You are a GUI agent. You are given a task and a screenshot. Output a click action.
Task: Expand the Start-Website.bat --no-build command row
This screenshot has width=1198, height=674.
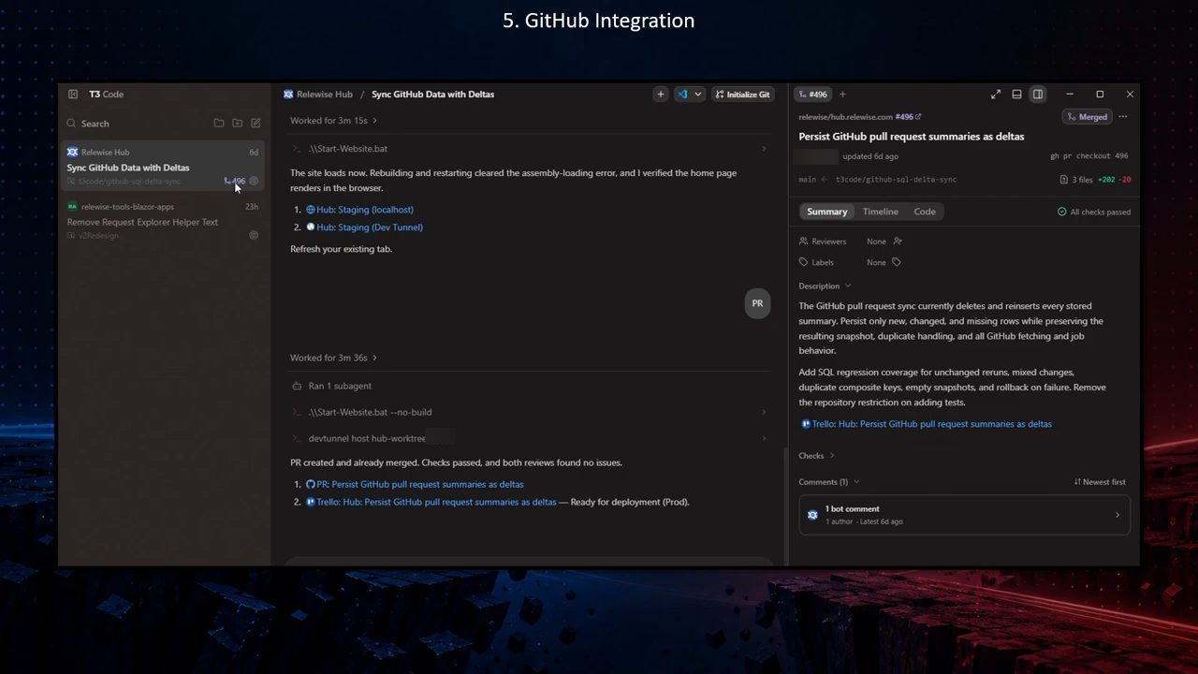tap(529, 412)
